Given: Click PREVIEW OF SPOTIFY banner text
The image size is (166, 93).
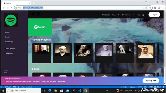Looking at the screenshot, I should [12, 79].
